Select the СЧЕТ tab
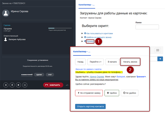This screenshot has height=113, width=165. coord(50,75)
